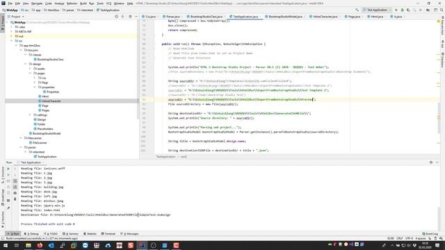445x250 pixels.
Task: Pin the Run tab icon
Action: (x=8, y=208)
